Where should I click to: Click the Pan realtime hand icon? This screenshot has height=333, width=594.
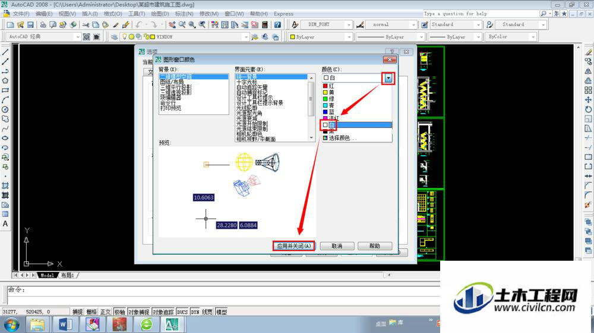[172, 25]
